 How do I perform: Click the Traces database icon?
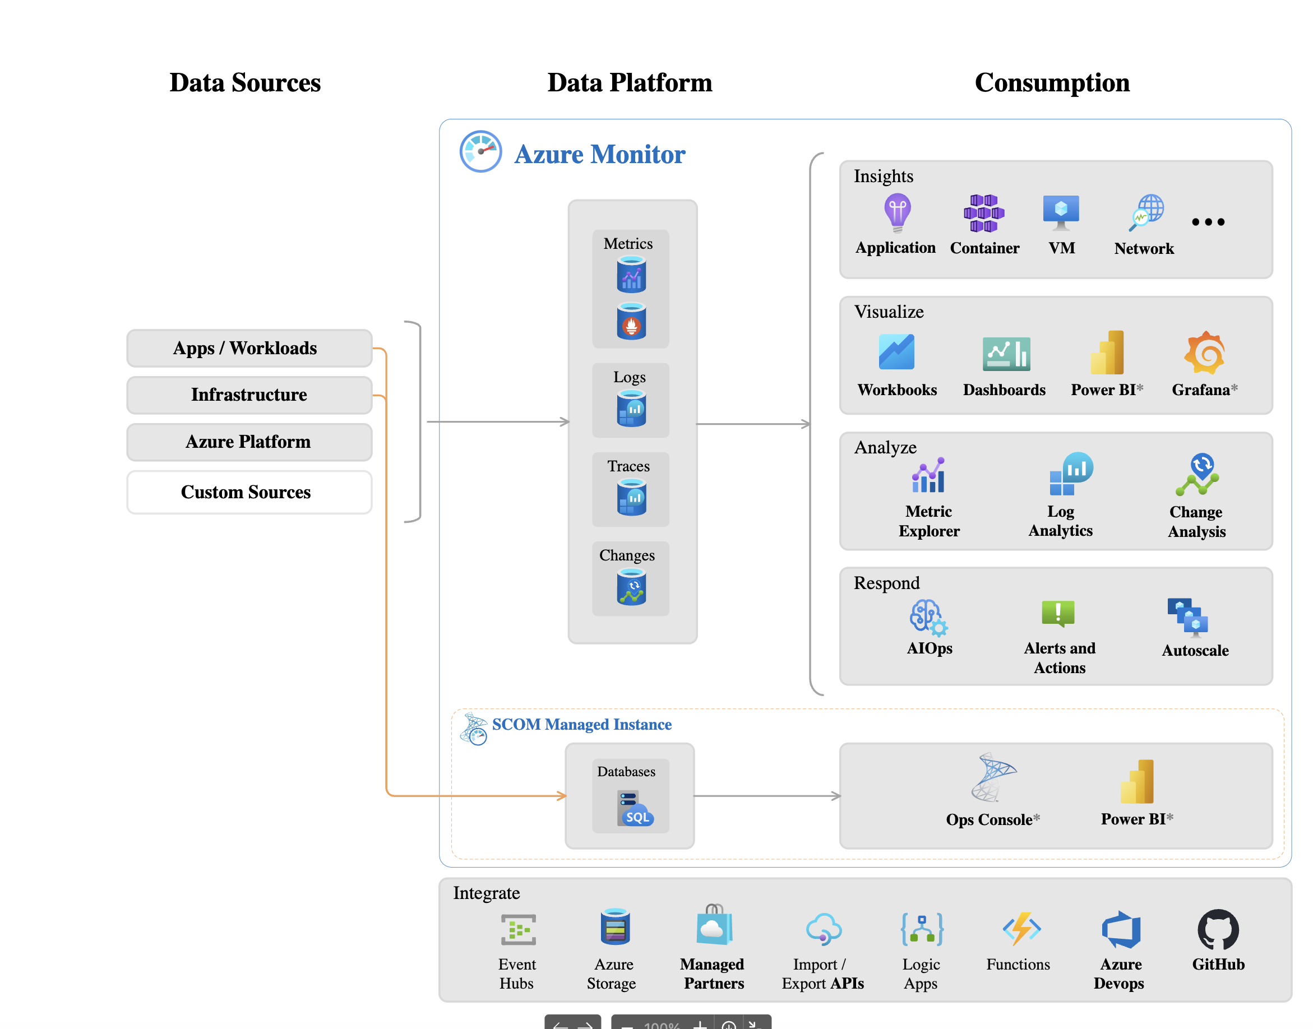(631, 497)
